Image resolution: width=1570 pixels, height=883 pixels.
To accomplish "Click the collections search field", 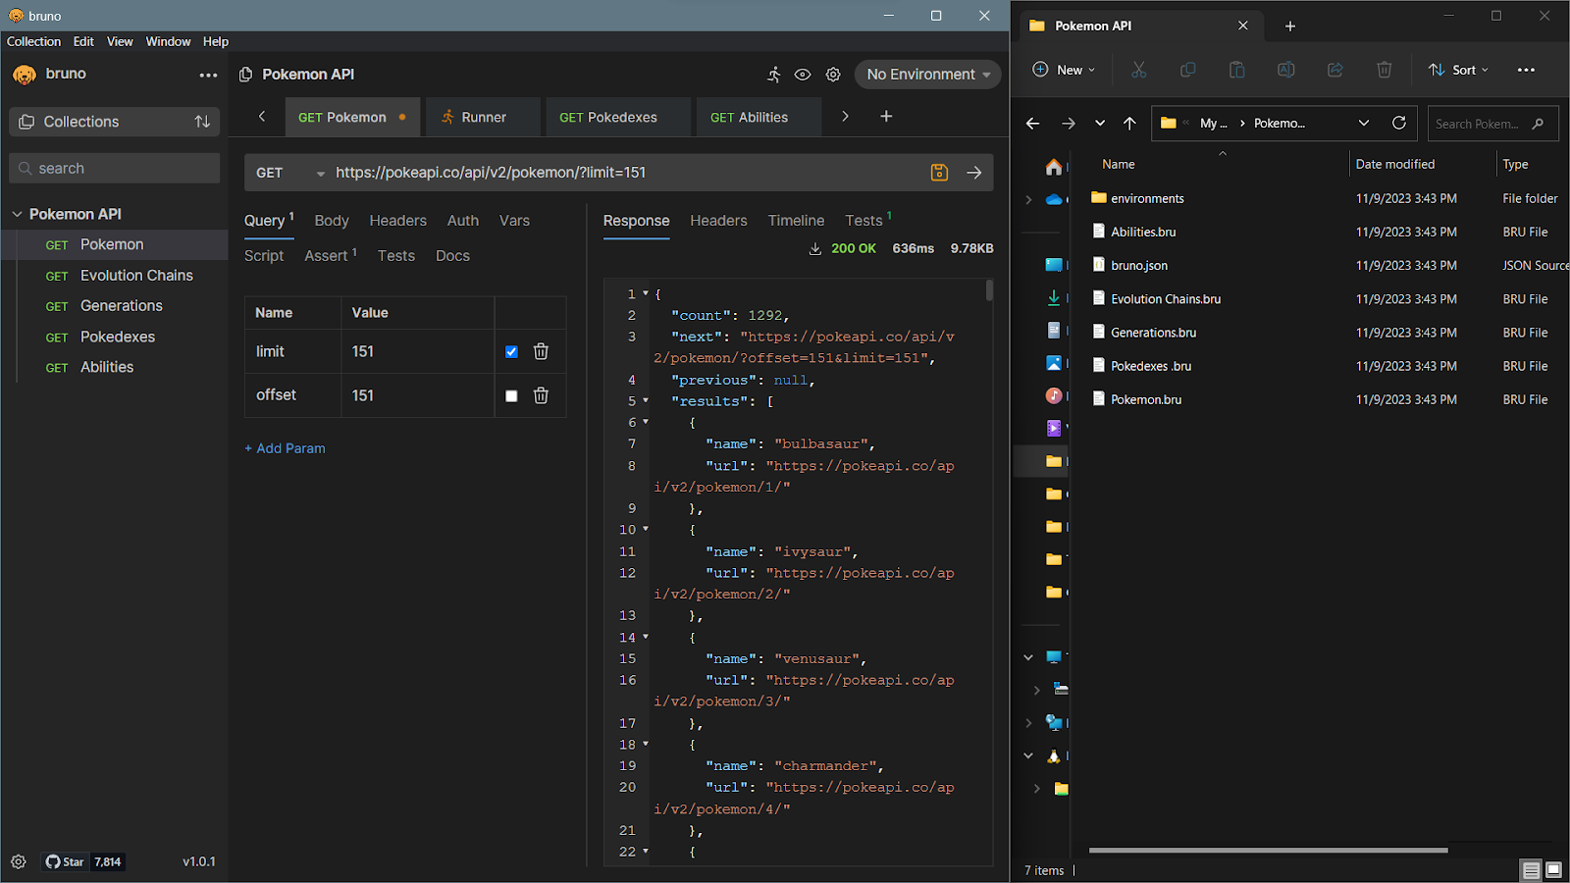I will (115, 168).
